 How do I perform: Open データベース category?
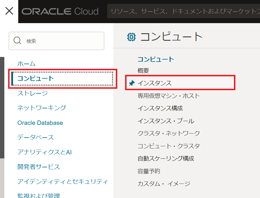pos(36,137)
